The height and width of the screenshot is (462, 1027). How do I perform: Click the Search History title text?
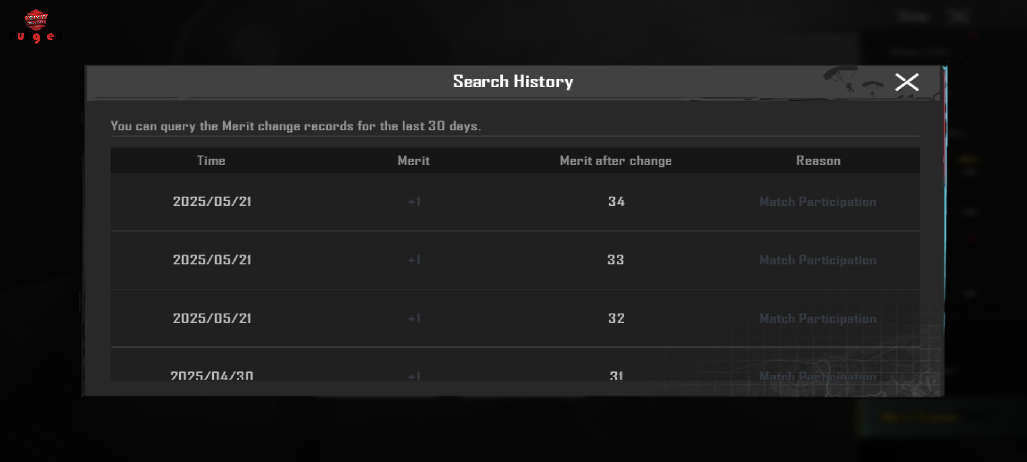(513, 82)
